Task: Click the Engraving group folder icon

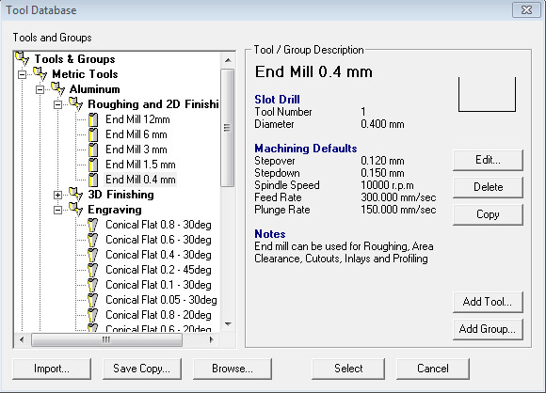Action: tap(76, 209)
